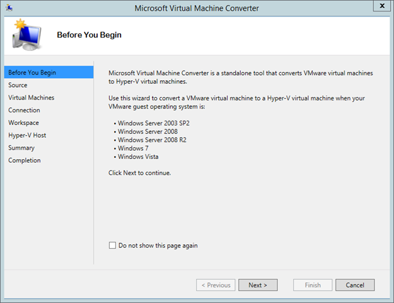Switch to the Connection step
Image resolution: width=394 pixels, height=303 pixels.
[x=24, y=110]
